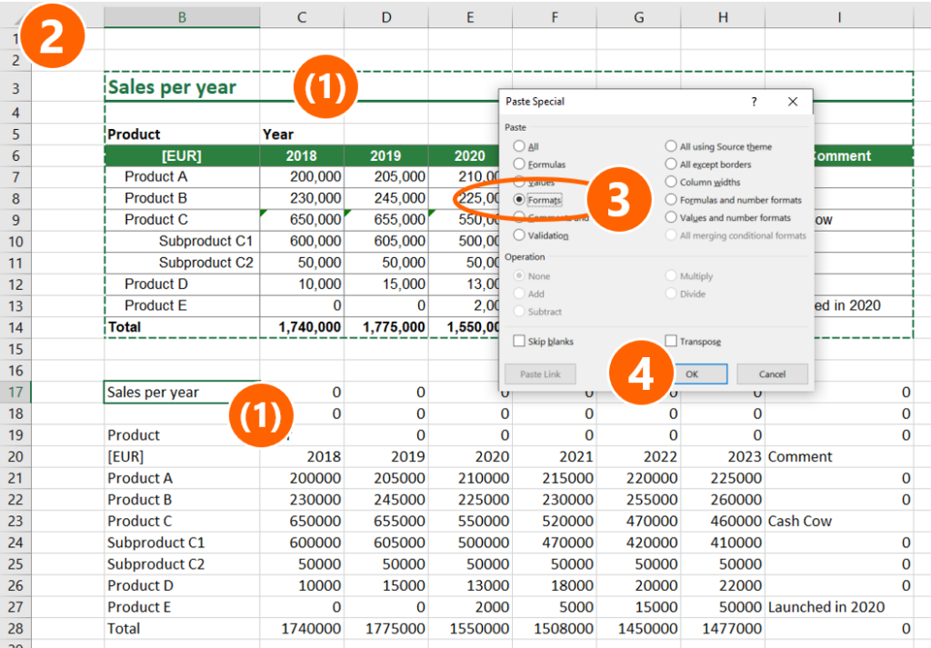
Task: Select the Formats paste radio button
Action: coord(518,199)
